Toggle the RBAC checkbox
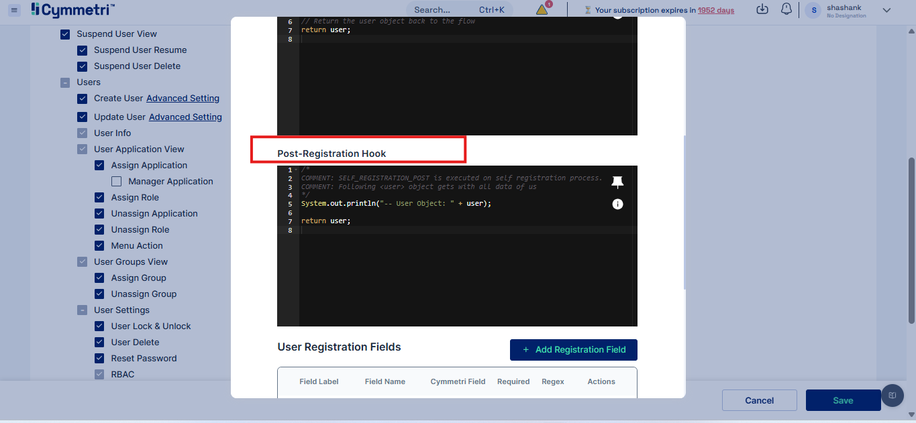Screen dimensions: 916x423 coord(99,375)
